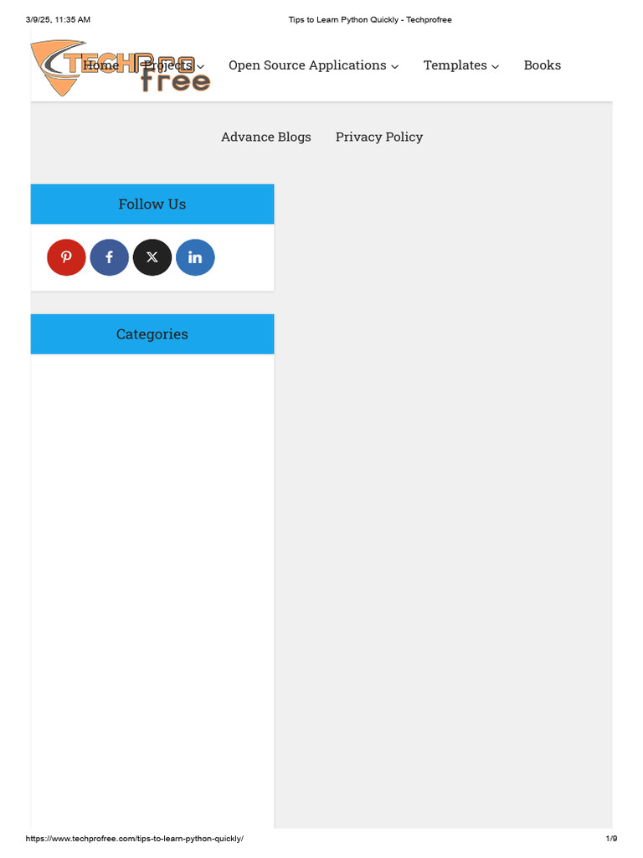This screenshot has height=858, width=643.
Task: Open the Projects menu label
Action: 167,65
